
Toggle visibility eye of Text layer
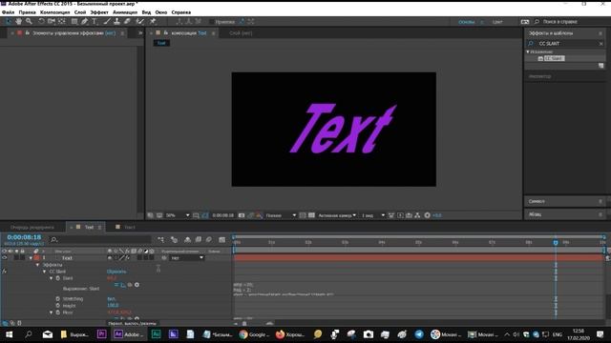pyautogui.click(x=5, y=257)
